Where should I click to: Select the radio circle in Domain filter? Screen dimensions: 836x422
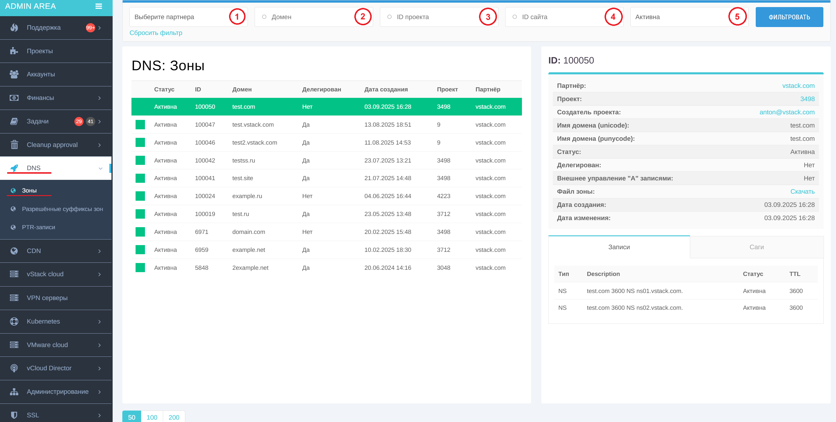[264, 17]
